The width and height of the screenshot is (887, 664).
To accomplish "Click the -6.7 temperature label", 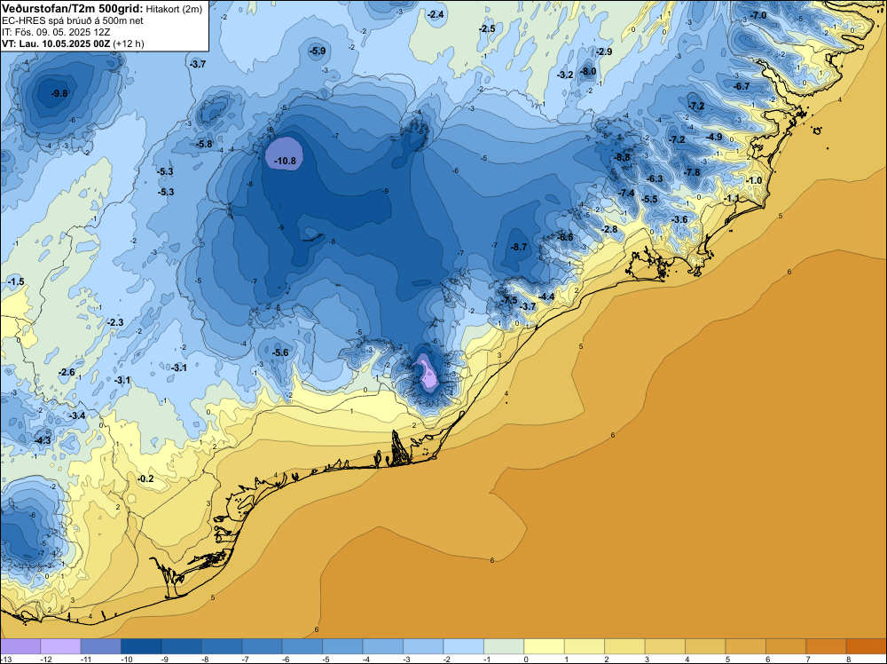I will (742, 87).
